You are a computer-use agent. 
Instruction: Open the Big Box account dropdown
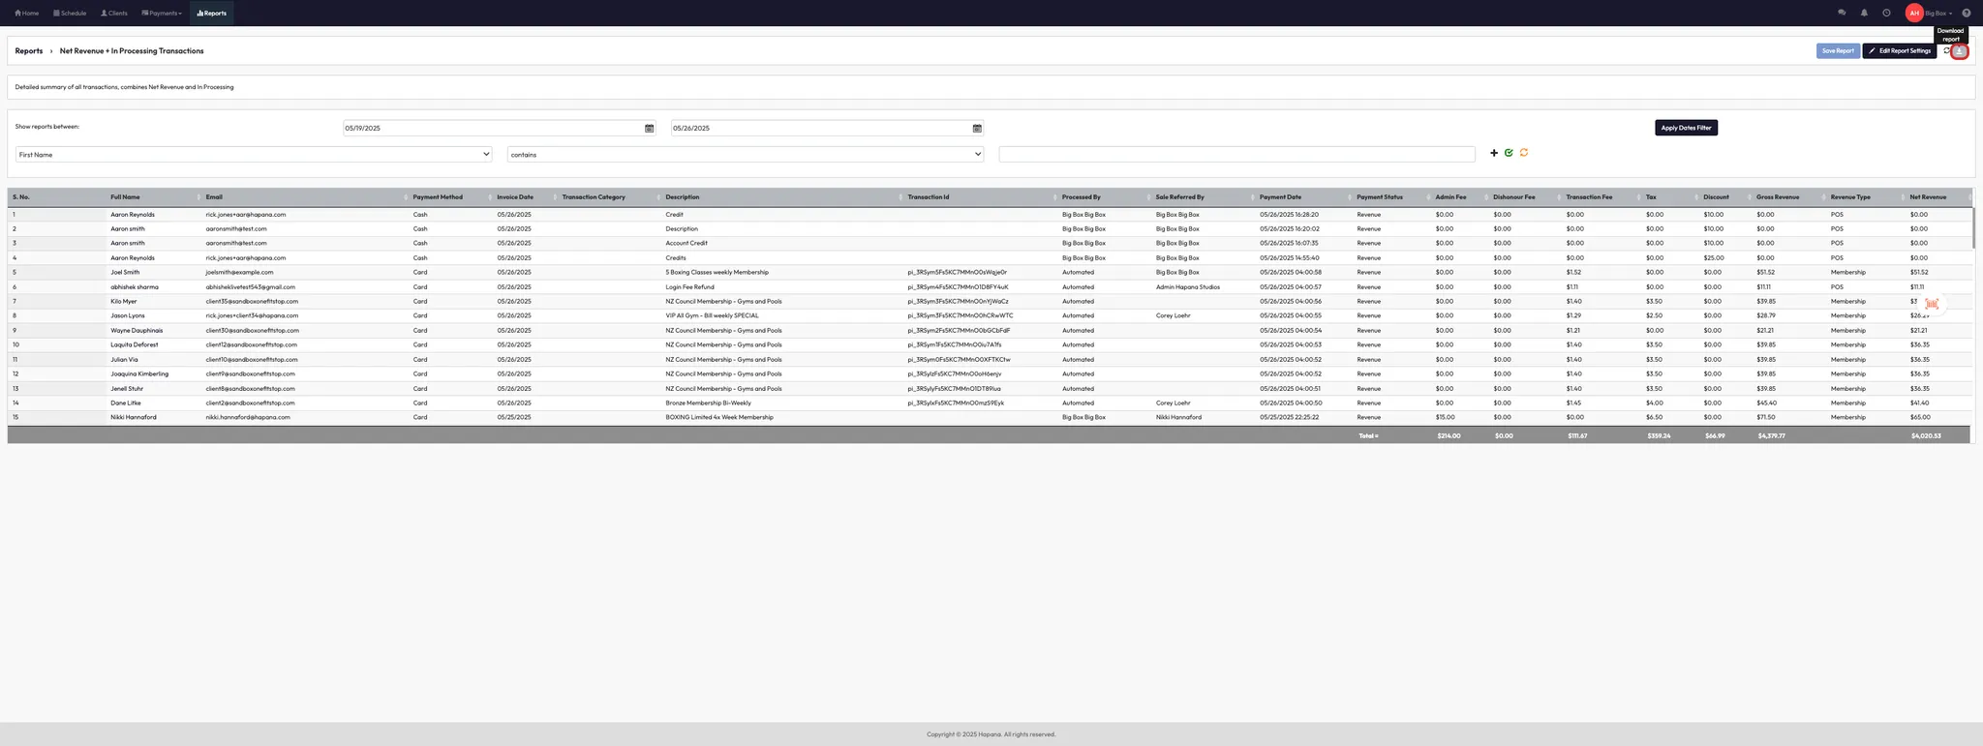[1938, 14]
